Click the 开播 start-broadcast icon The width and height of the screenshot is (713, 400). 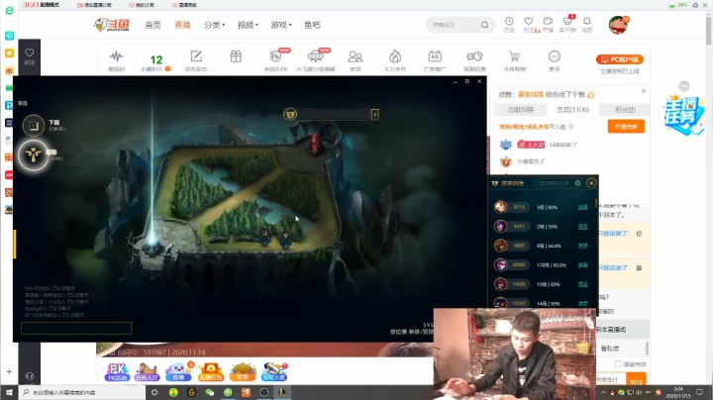click(548, 24)
